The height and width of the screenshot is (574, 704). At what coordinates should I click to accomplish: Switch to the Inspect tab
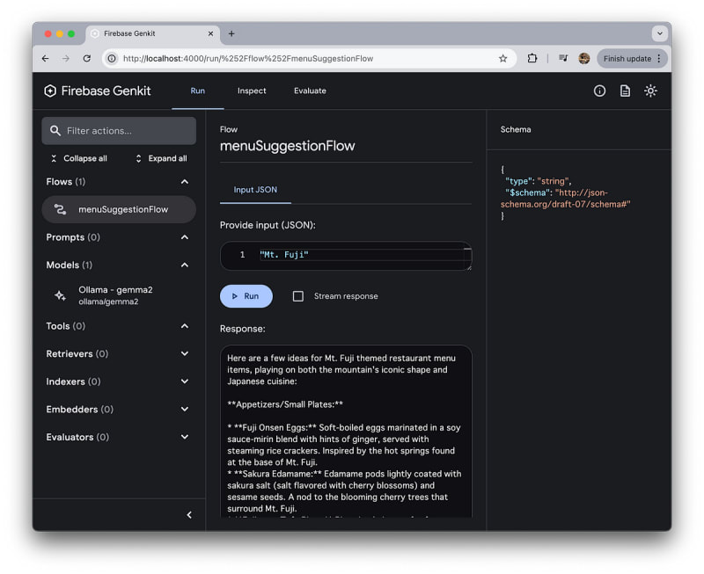[252, 91]
